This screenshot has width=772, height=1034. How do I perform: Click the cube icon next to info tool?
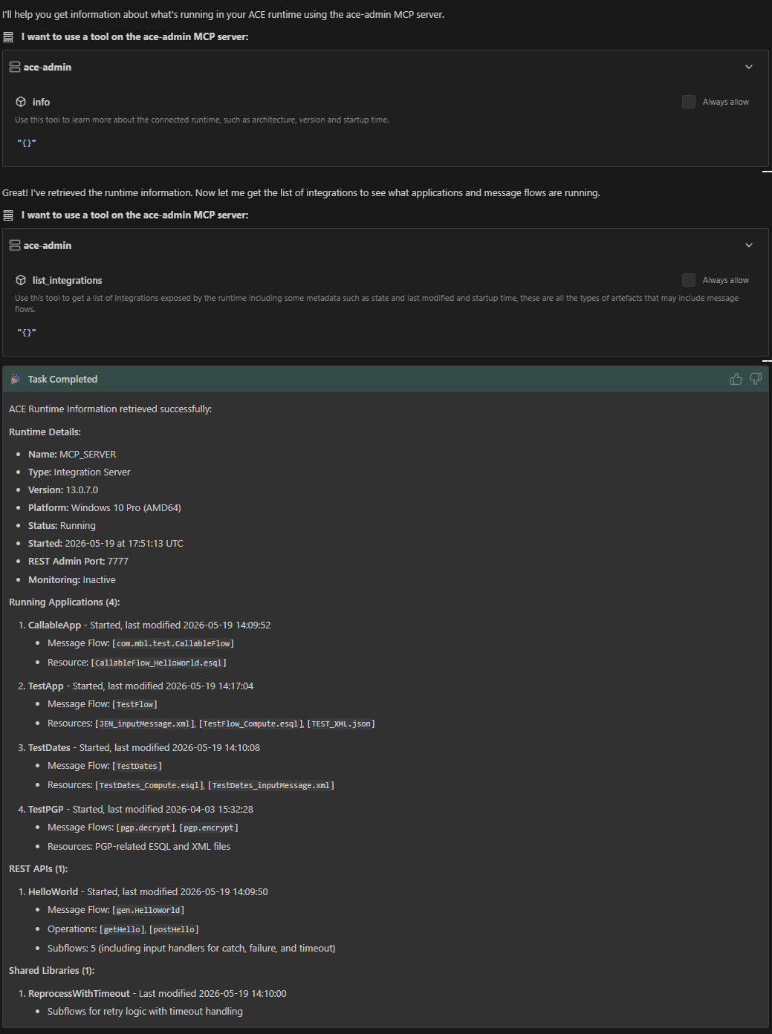click(21, 102)
